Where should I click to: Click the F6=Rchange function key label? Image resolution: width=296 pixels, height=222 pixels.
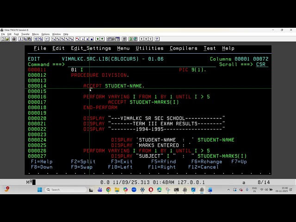207,161
